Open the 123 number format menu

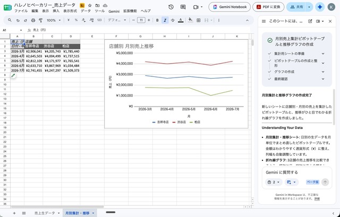(x=99, y=20)
